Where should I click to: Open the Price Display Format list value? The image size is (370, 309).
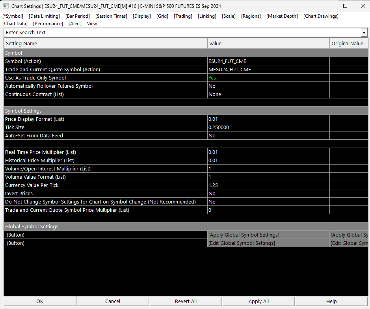point(268,119)
